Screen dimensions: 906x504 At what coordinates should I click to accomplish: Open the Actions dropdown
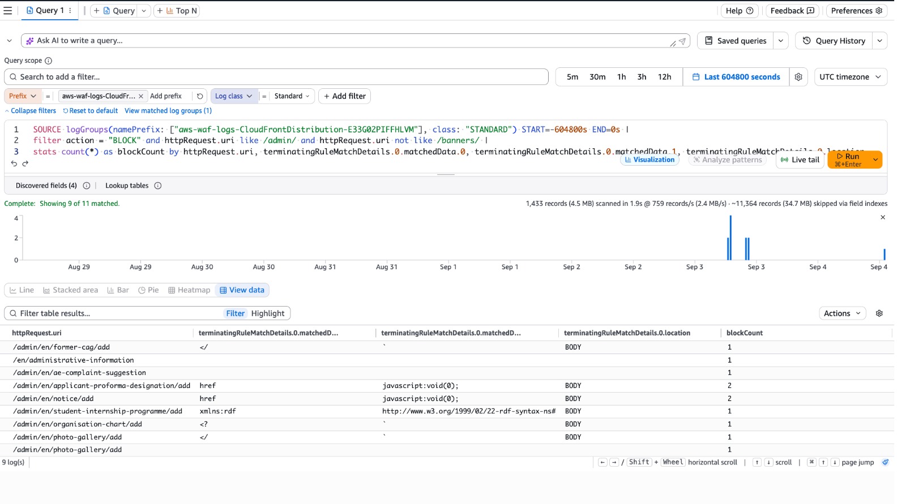(843, 313)
